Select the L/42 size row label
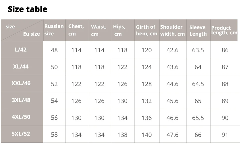 (21, 50)
